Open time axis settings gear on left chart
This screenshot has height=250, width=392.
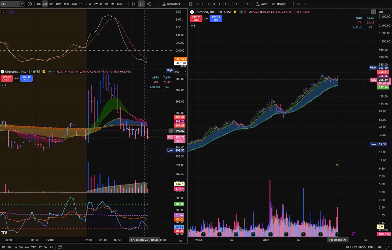click(181, 240)
